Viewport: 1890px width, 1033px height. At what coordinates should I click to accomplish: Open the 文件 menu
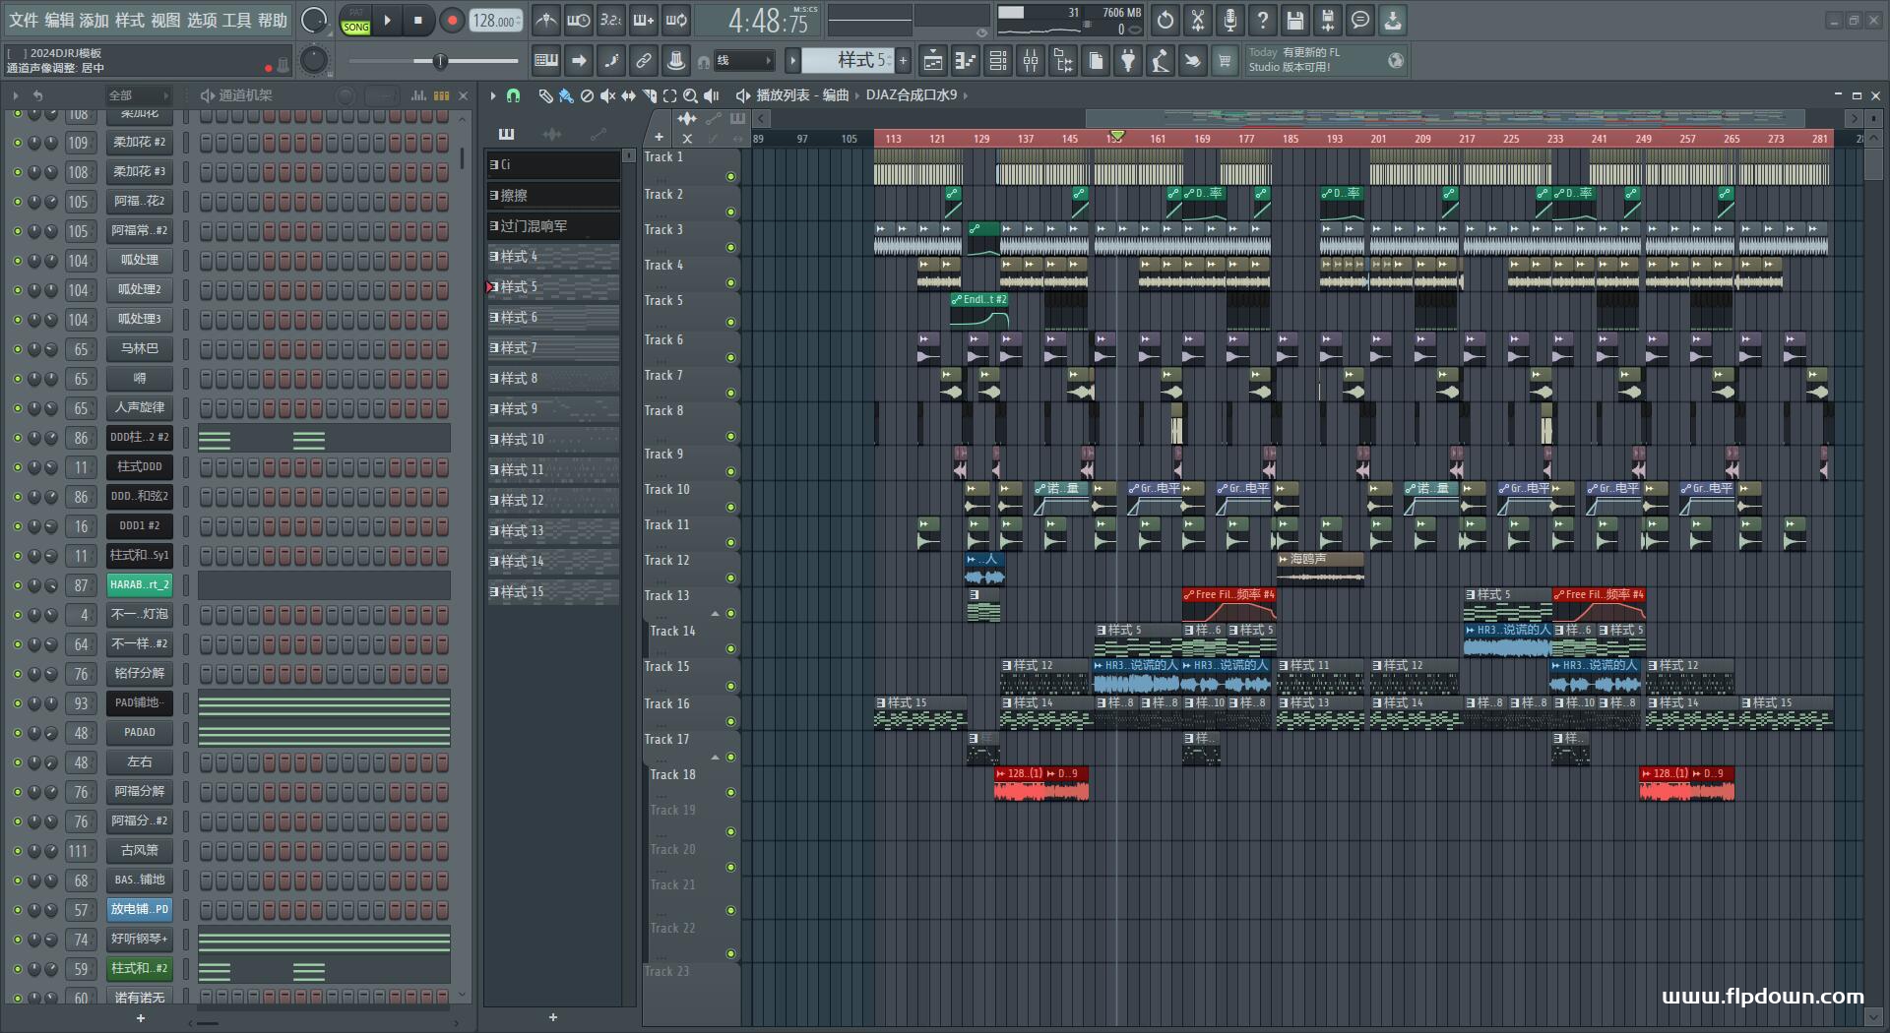[24, 20]
